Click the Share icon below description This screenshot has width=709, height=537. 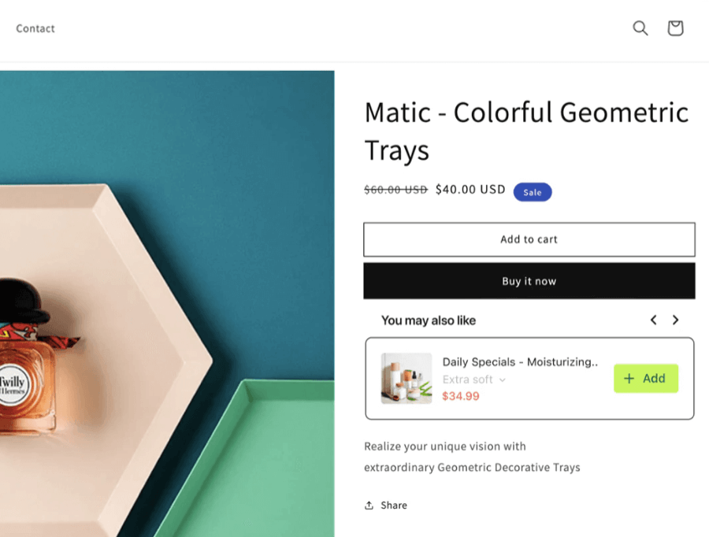(x=369, y=506)
